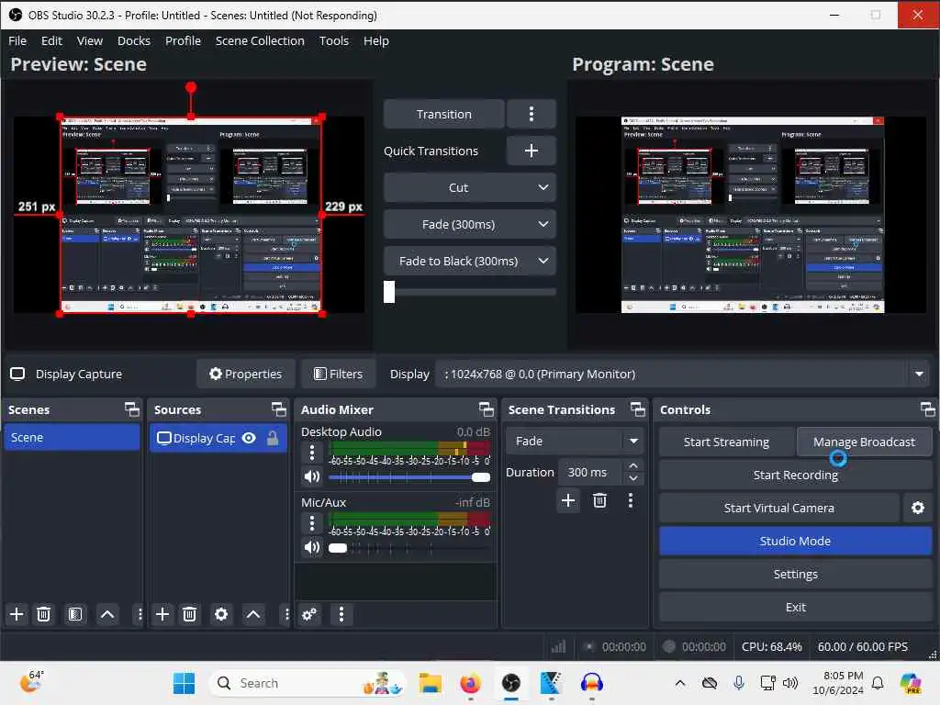Screen dimensions: 940x705
Task: Undock the Scenes panel
Action: click(131, 409)
